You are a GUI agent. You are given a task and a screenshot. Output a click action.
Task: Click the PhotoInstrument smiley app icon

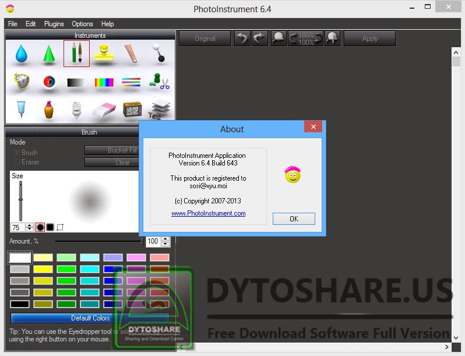click(x=10, y=9)
